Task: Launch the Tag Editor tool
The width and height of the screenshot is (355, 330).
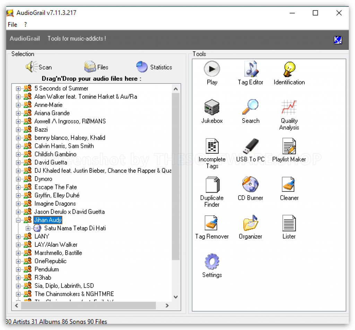Action: 250,73
